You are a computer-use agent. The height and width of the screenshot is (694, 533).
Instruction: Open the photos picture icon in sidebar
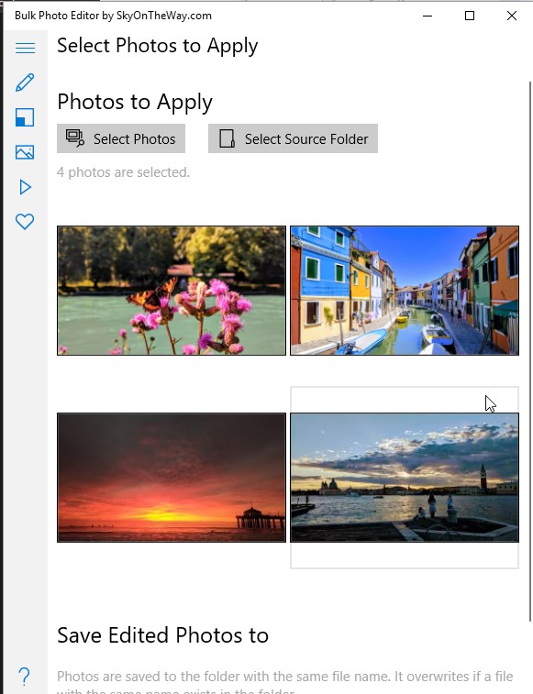25,152
